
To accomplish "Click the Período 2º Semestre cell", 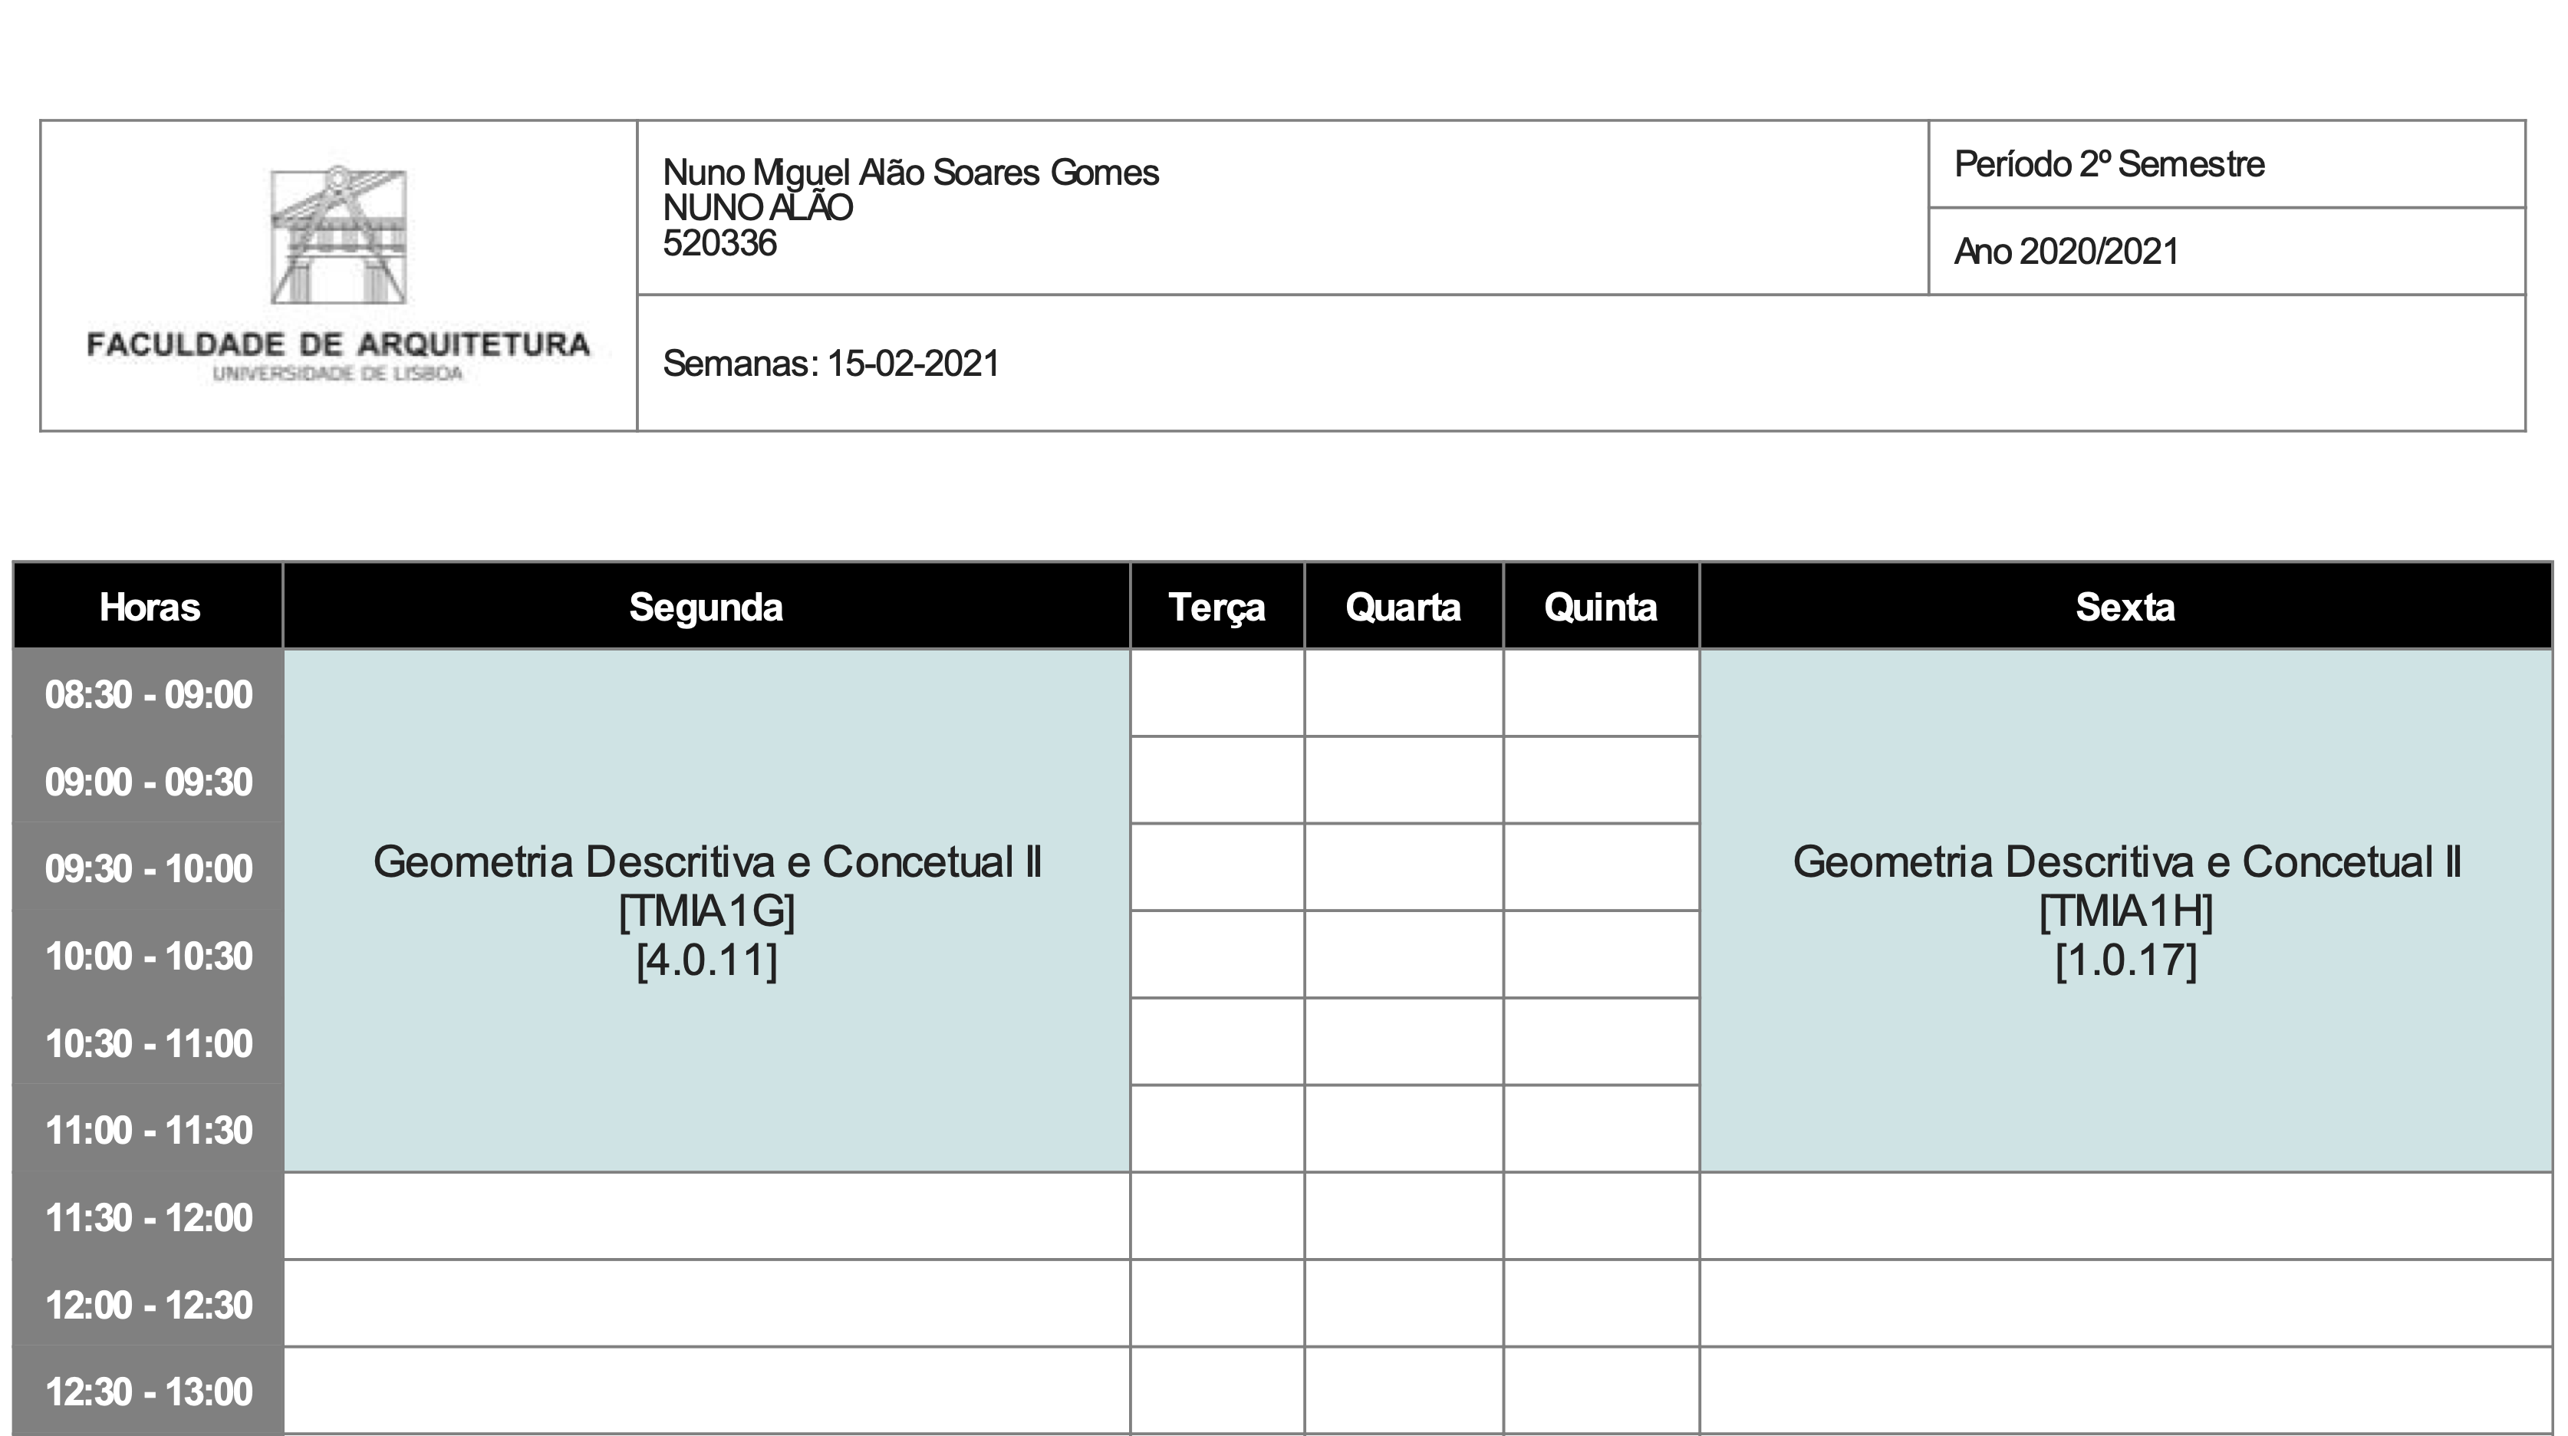I will coord(2109,164).
